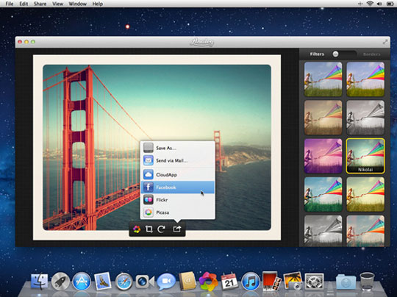Screen dimensions: 397x297
Task: Open the Share menu
Action: pos(40,4)
